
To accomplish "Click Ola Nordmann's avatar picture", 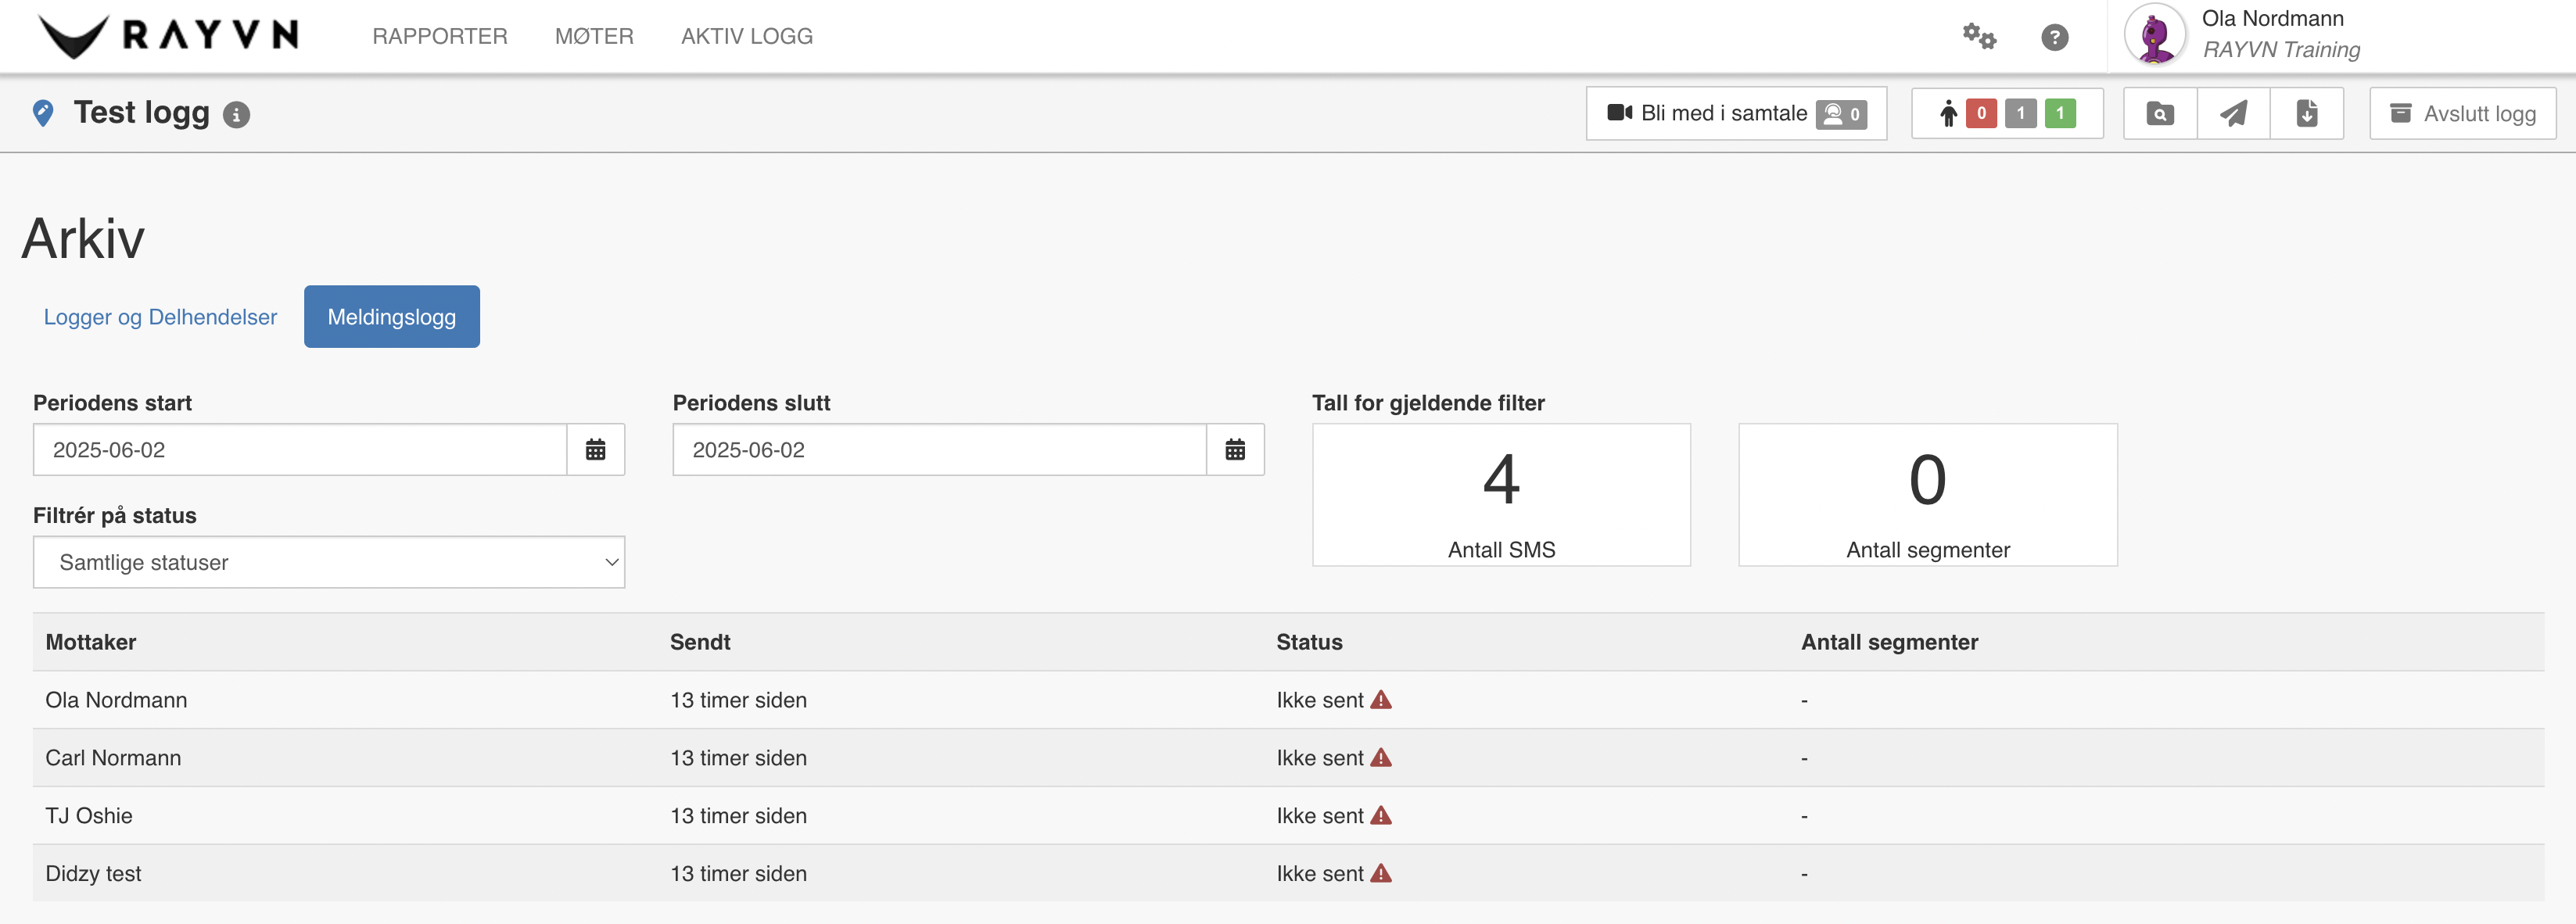I will [2155, 35].
